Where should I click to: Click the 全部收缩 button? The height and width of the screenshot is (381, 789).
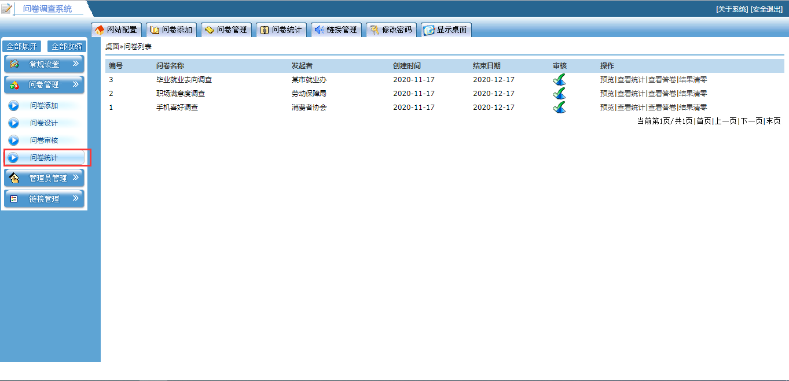(x=67, y=47)
